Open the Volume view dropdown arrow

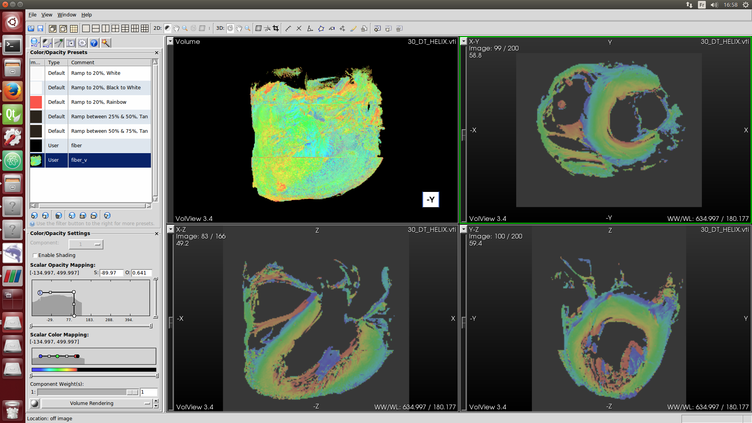click(x=170, y=41)
